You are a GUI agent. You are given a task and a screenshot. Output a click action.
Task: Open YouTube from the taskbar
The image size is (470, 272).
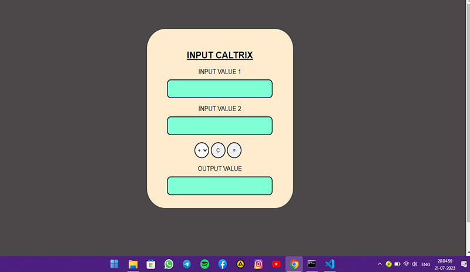click(276, 264)
